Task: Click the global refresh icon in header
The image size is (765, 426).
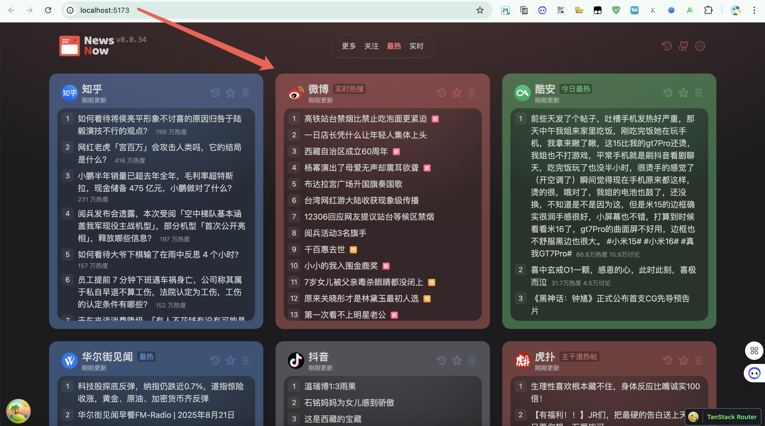Action: pyautogui.click(x=667, y=46)
